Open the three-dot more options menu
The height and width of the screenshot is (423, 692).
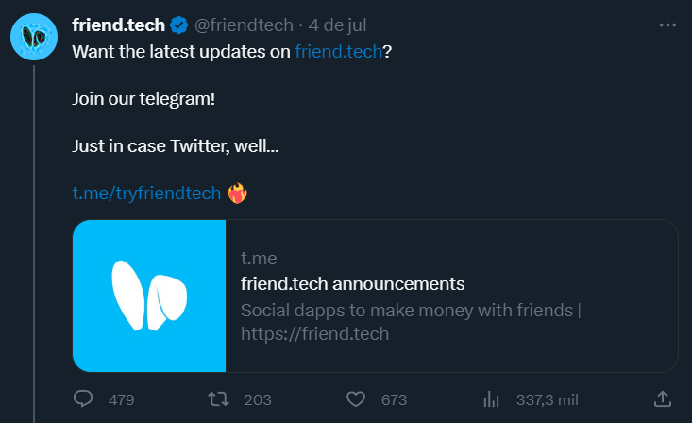668,24
